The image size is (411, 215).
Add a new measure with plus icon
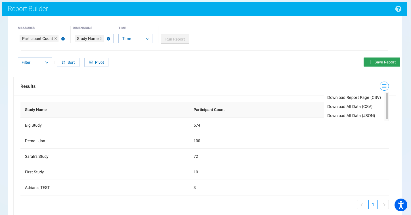pos(63,39)
